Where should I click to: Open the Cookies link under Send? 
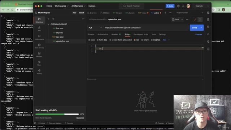tap(199, 34)
